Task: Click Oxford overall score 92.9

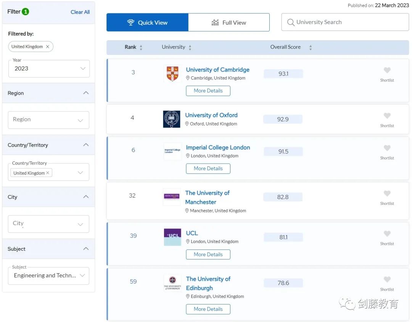Action: 283,119
